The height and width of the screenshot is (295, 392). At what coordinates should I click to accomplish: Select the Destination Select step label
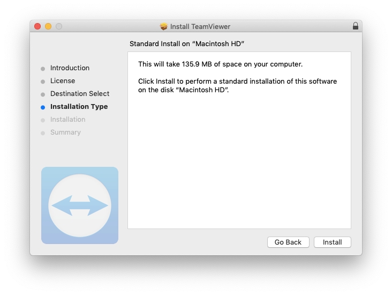click(80, 94)
